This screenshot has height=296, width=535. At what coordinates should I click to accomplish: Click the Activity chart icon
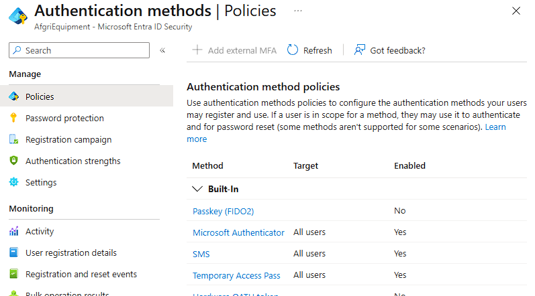tap(13, 231)
